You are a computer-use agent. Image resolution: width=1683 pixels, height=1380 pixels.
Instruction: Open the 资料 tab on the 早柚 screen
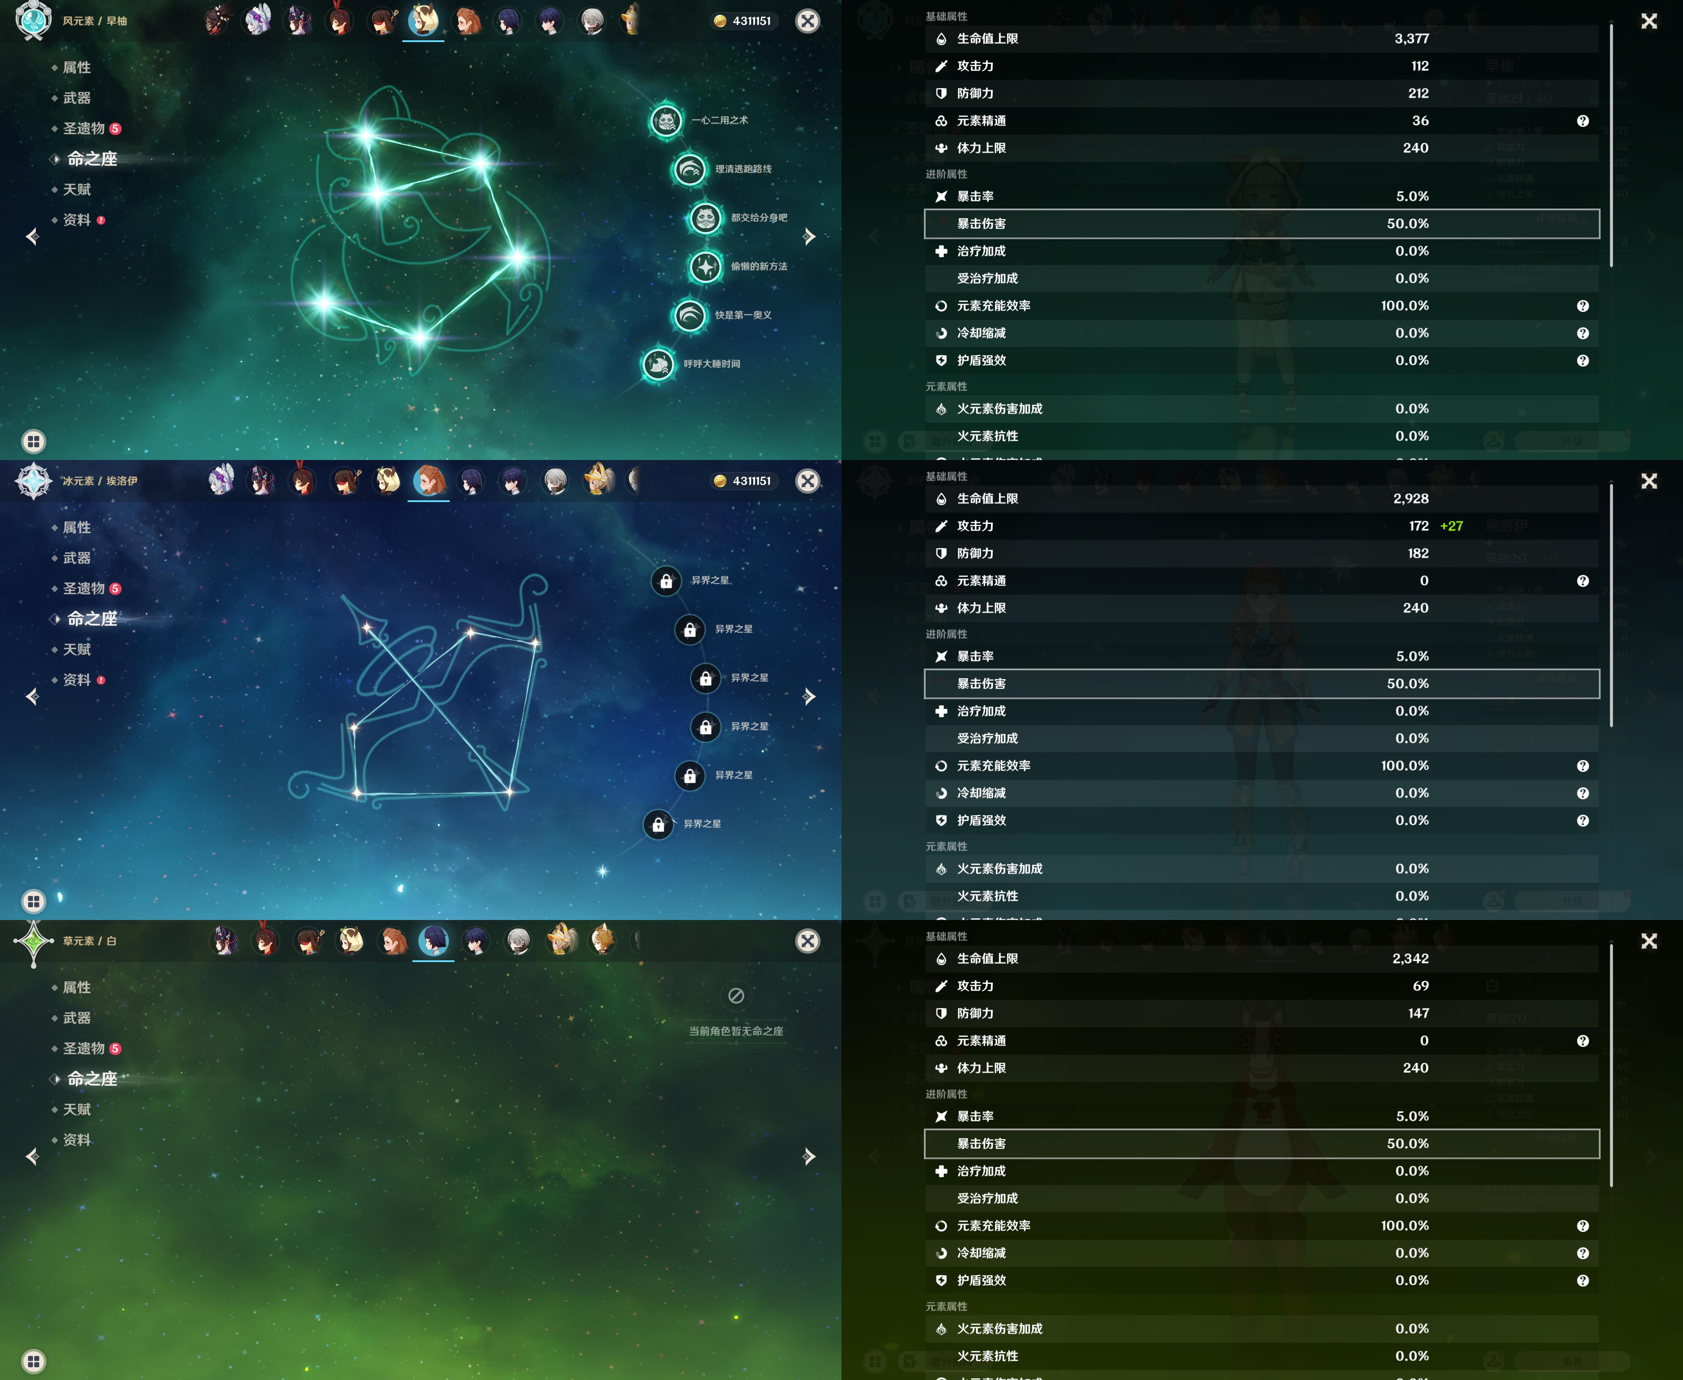(x=78, y=220)
